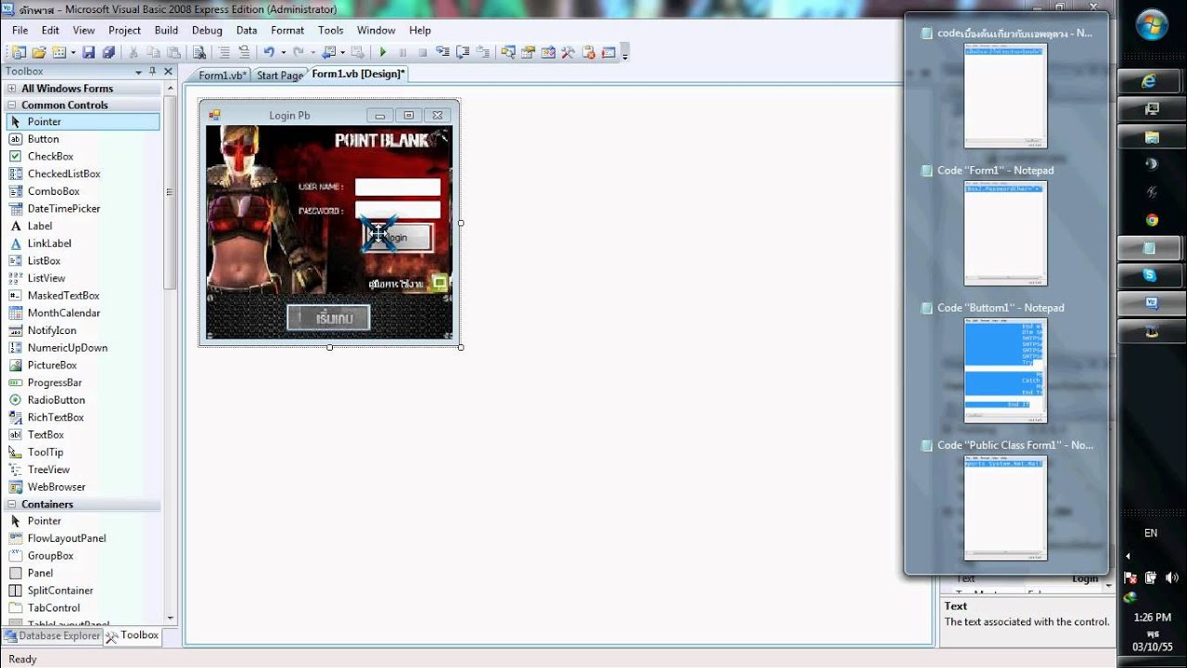Click the Skype taskbar icon
The height and width of the screenshot is (668, 1187).
coord(1150,276)
